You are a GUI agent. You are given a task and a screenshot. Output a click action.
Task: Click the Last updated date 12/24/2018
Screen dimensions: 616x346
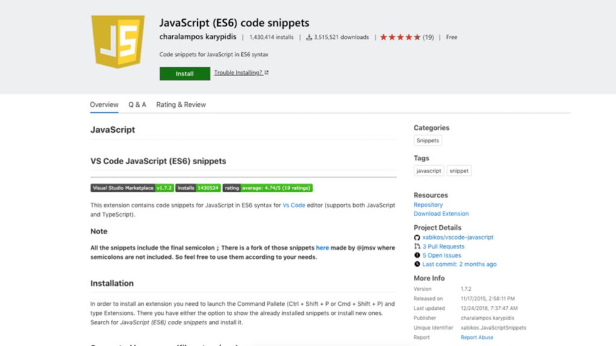[x=489, y=308]
